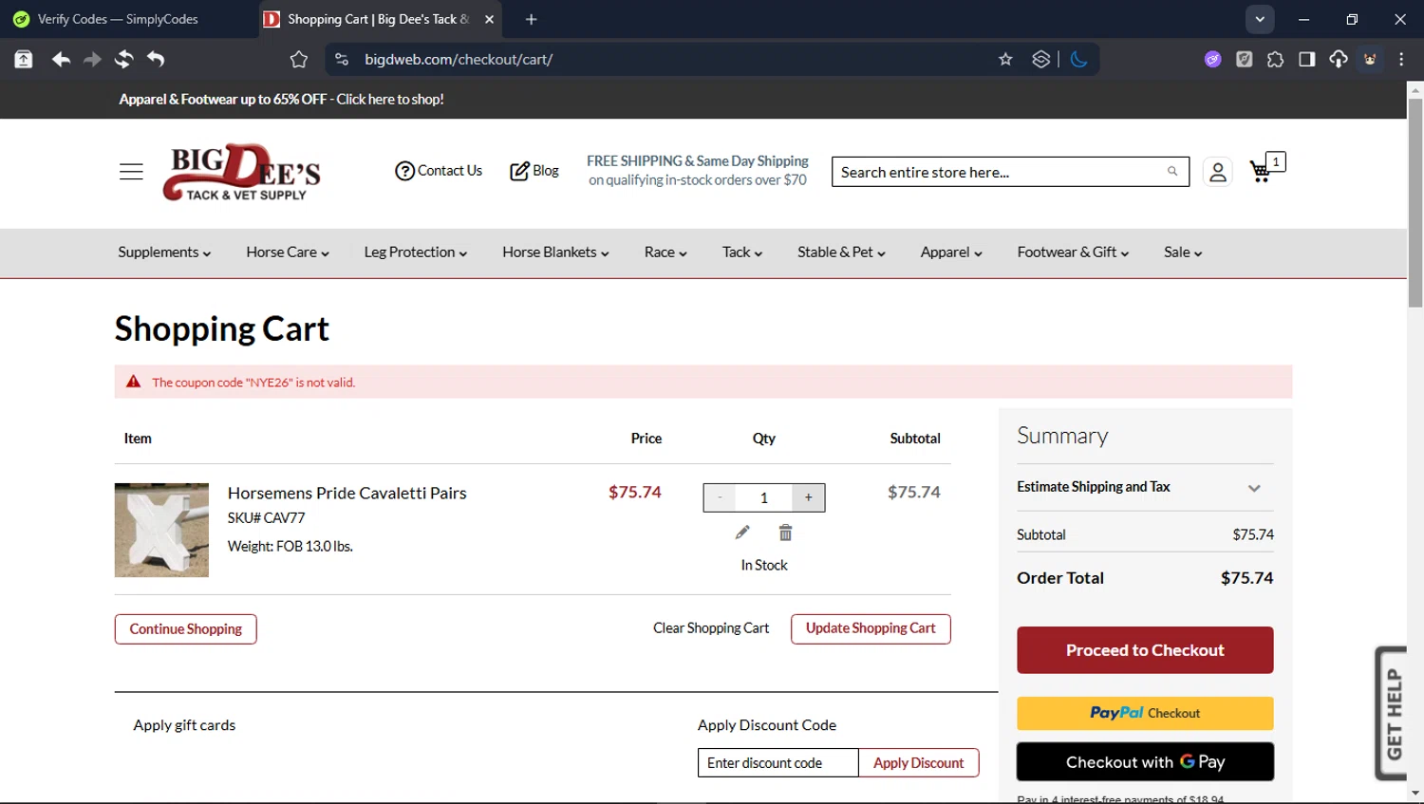Decrease quantity with the minus button
Screen dimensions: 1424x804
pyautogui.click(x=720, y=497)
